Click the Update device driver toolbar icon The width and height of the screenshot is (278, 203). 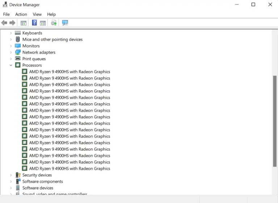click(54, 23)
